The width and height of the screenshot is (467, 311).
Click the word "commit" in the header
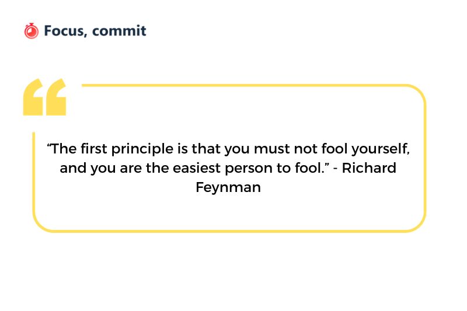[x=119, y=31]
